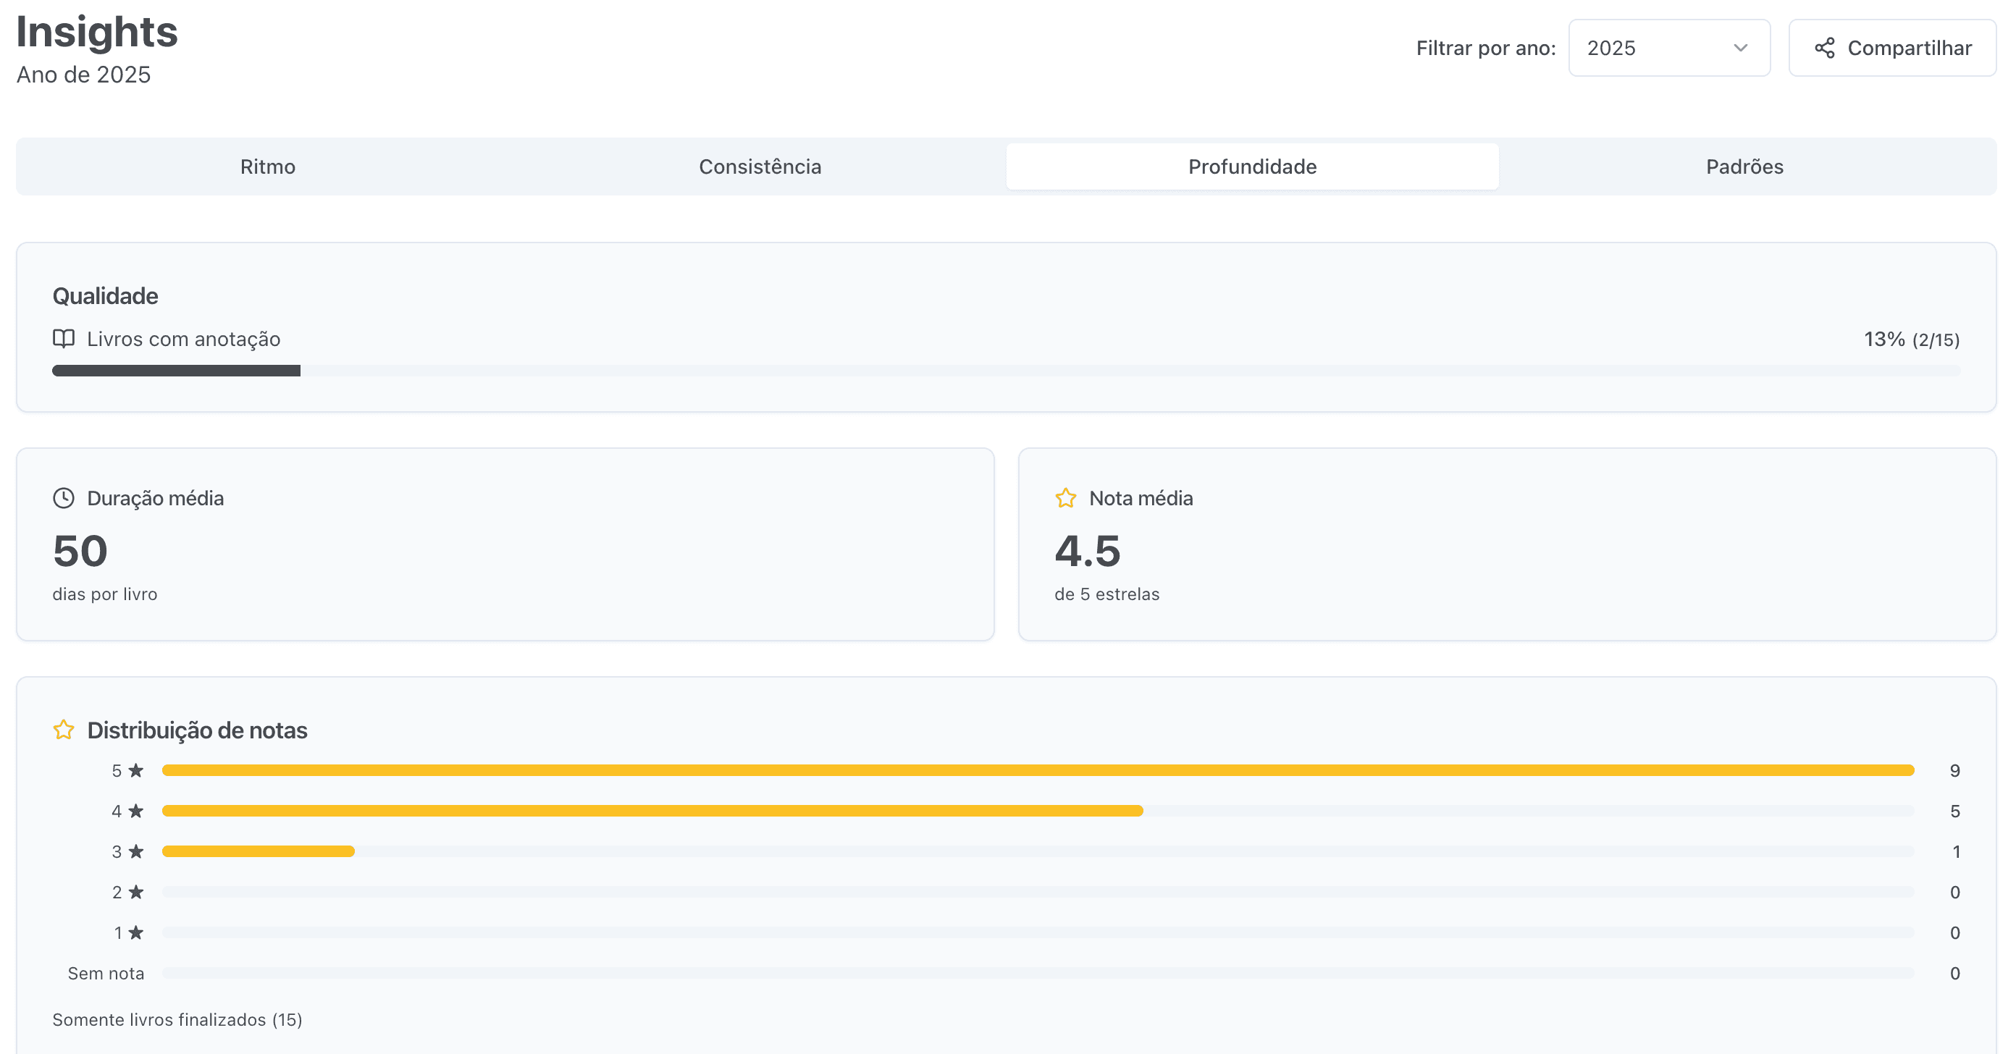The height and width of the screenshot is (1054, 2016).
Task: Click the '13% (2/15)' value
Action: point(1911,340)
